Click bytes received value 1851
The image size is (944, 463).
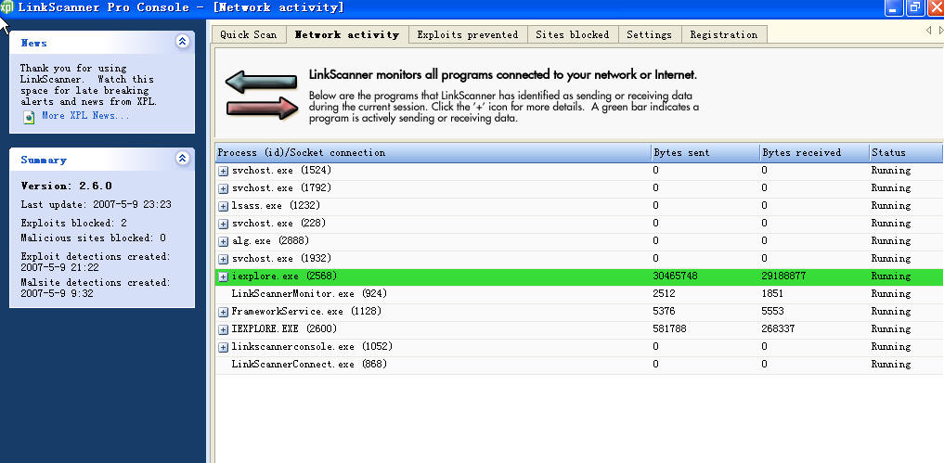[772, 294]
